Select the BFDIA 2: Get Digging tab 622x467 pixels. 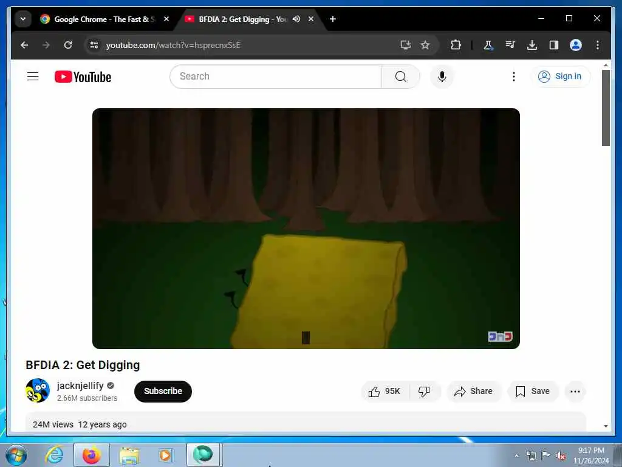coord(242,19)
